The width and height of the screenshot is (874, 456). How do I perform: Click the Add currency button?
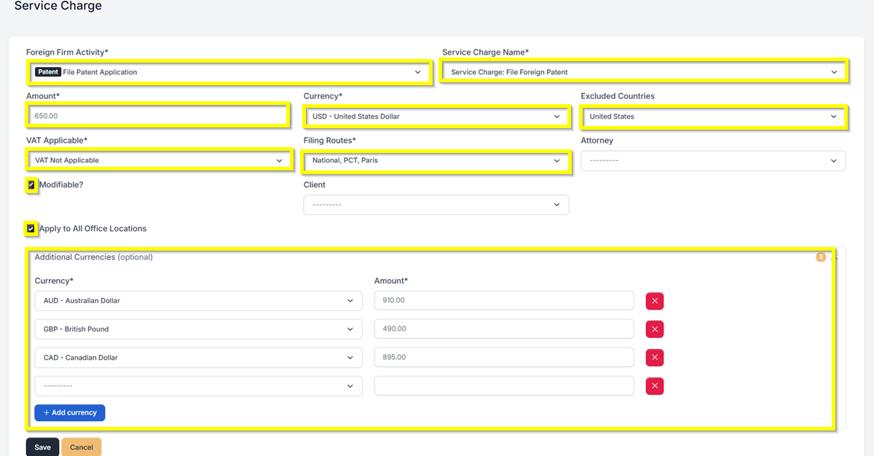tap(70, 412)
